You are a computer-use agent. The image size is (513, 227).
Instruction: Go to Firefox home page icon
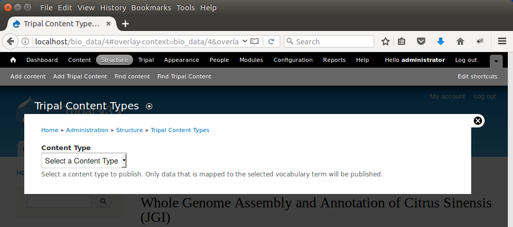tap(460, 41)
